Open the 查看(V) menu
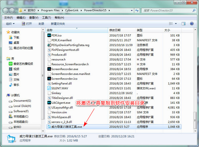Screen dimensions: 199x147 [x=33, y=18]
